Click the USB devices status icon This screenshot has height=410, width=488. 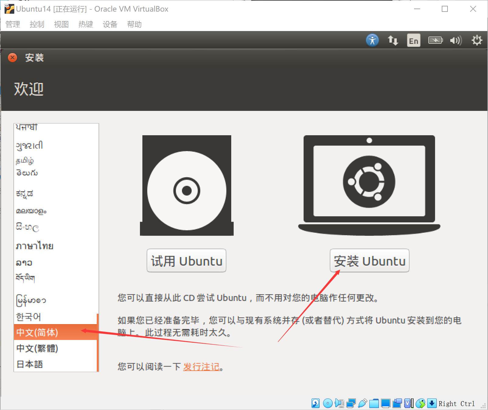point(362,403)
